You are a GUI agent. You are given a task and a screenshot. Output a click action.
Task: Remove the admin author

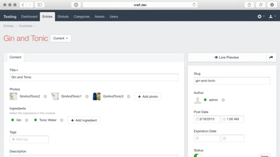[x=223, y=100]
